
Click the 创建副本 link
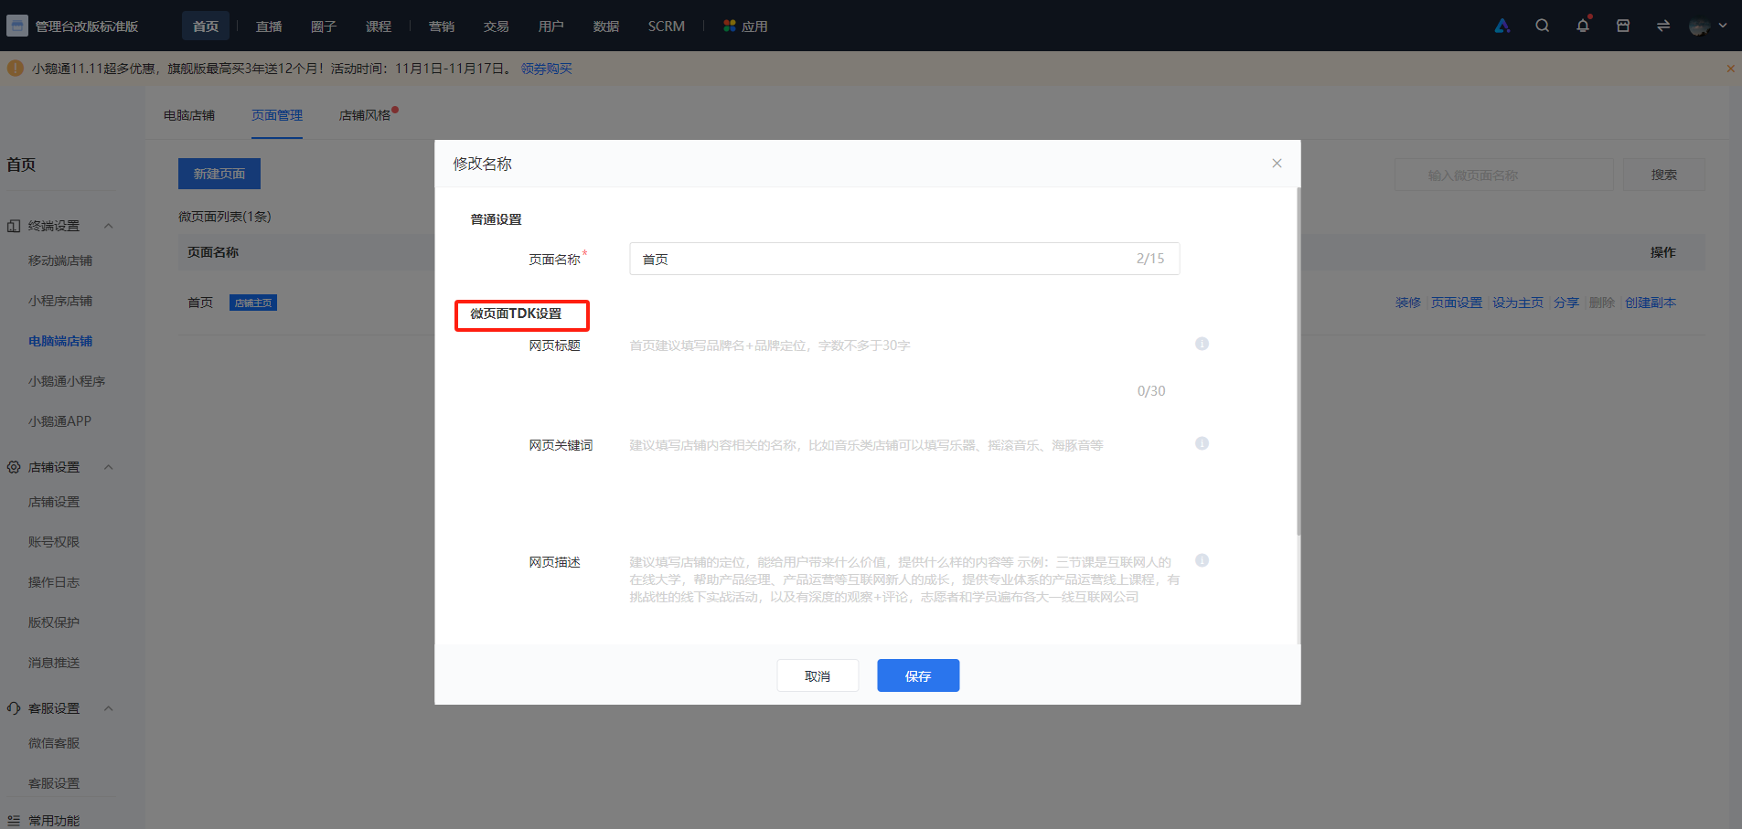(x=1651, y=303)
